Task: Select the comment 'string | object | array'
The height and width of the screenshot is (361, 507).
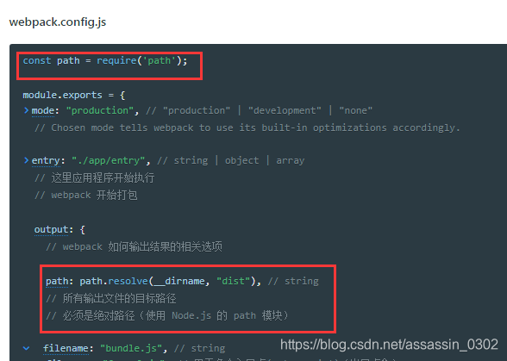Action: tap(230, 160)
